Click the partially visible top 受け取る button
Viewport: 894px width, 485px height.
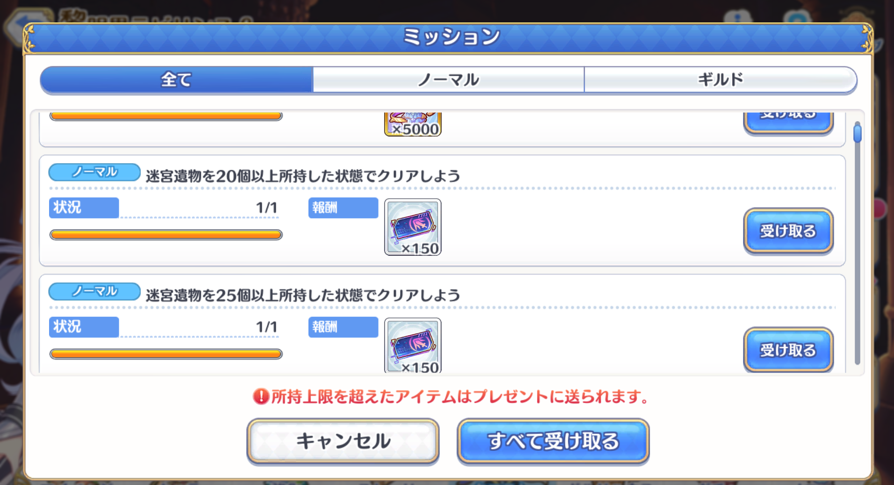tap(788, 123)
